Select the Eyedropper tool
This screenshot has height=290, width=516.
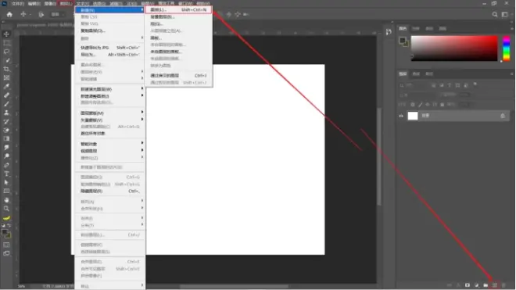(x=6, y=87)
